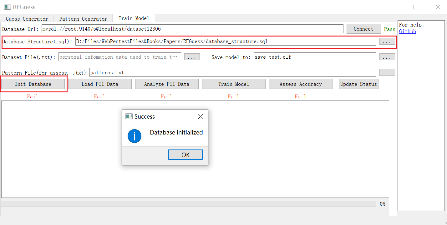This screenshot has width=447, height=225.
Task: Close the Success dialog with X
Action: [201, 117]
